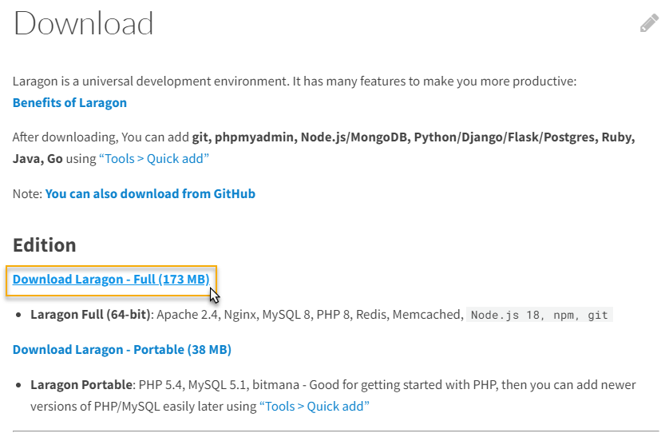Click the "Node.js 18, npm, git" code text

tap(539, 315)
